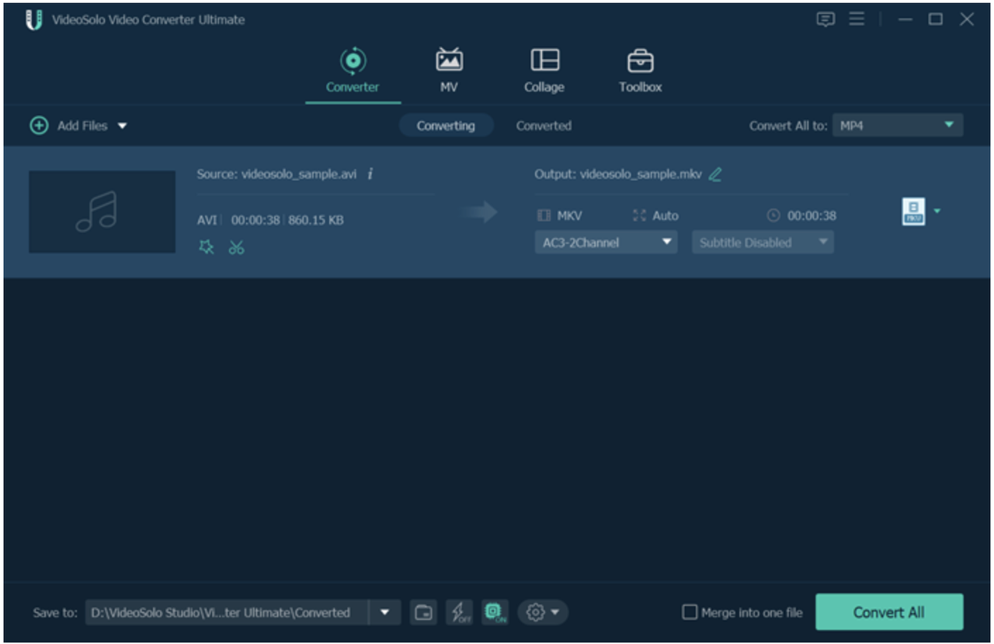Click the Save to path field
Image resolution: width=994 pixels, height=644 pixels.
click(227, 612)
